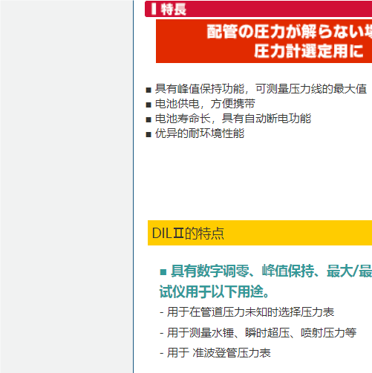The image size is (372, 373).
Task: Click the text 圧力計選定用に in the banner
Action: tap(309, 51)
